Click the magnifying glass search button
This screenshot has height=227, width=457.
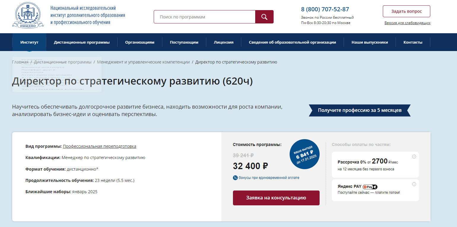264,17
